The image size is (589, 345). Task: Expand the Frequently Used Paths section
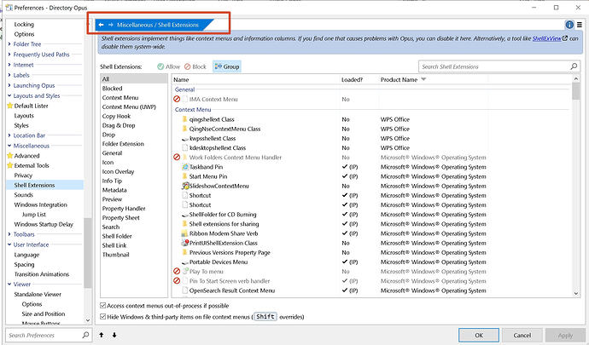9,54
